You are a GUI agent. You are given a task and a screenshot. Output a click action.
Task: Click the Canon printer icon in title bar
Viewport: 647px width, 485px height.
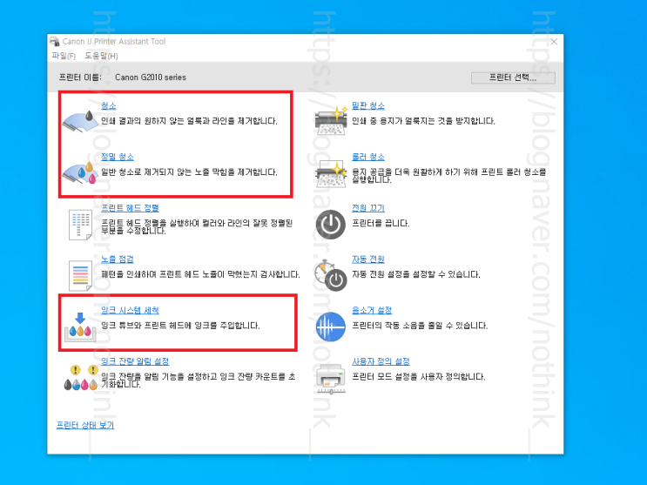click(x=55, y=42)
